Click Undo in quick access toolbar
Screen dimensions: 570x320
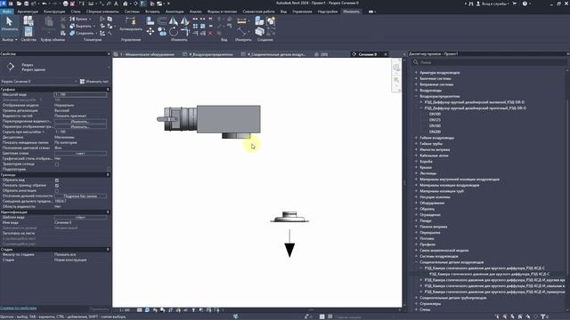click(45, 4)
